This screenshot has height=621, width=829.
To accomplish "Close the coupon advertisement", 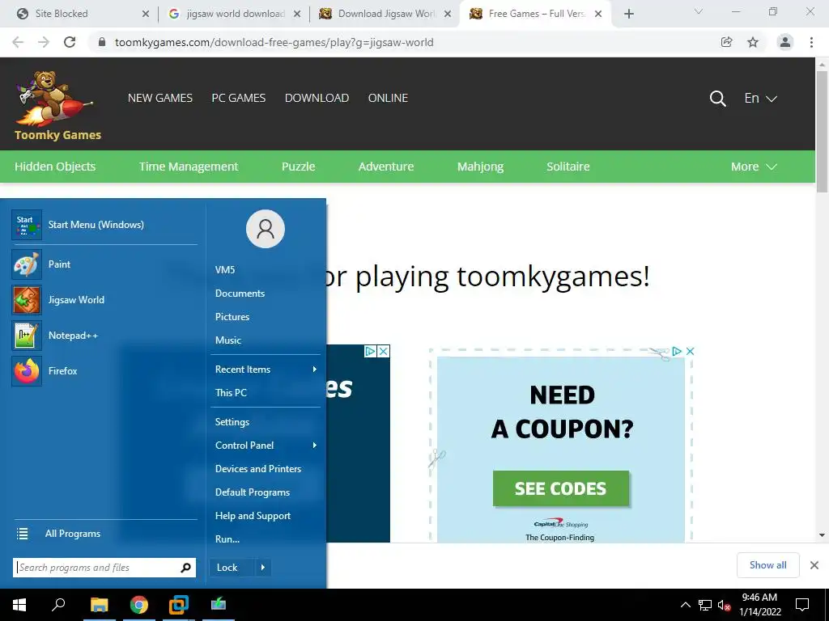I will [690, 351].
